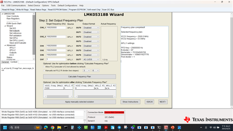Open PowerPoint from the taskbar
233x131 pixels.
pos(173,127)
